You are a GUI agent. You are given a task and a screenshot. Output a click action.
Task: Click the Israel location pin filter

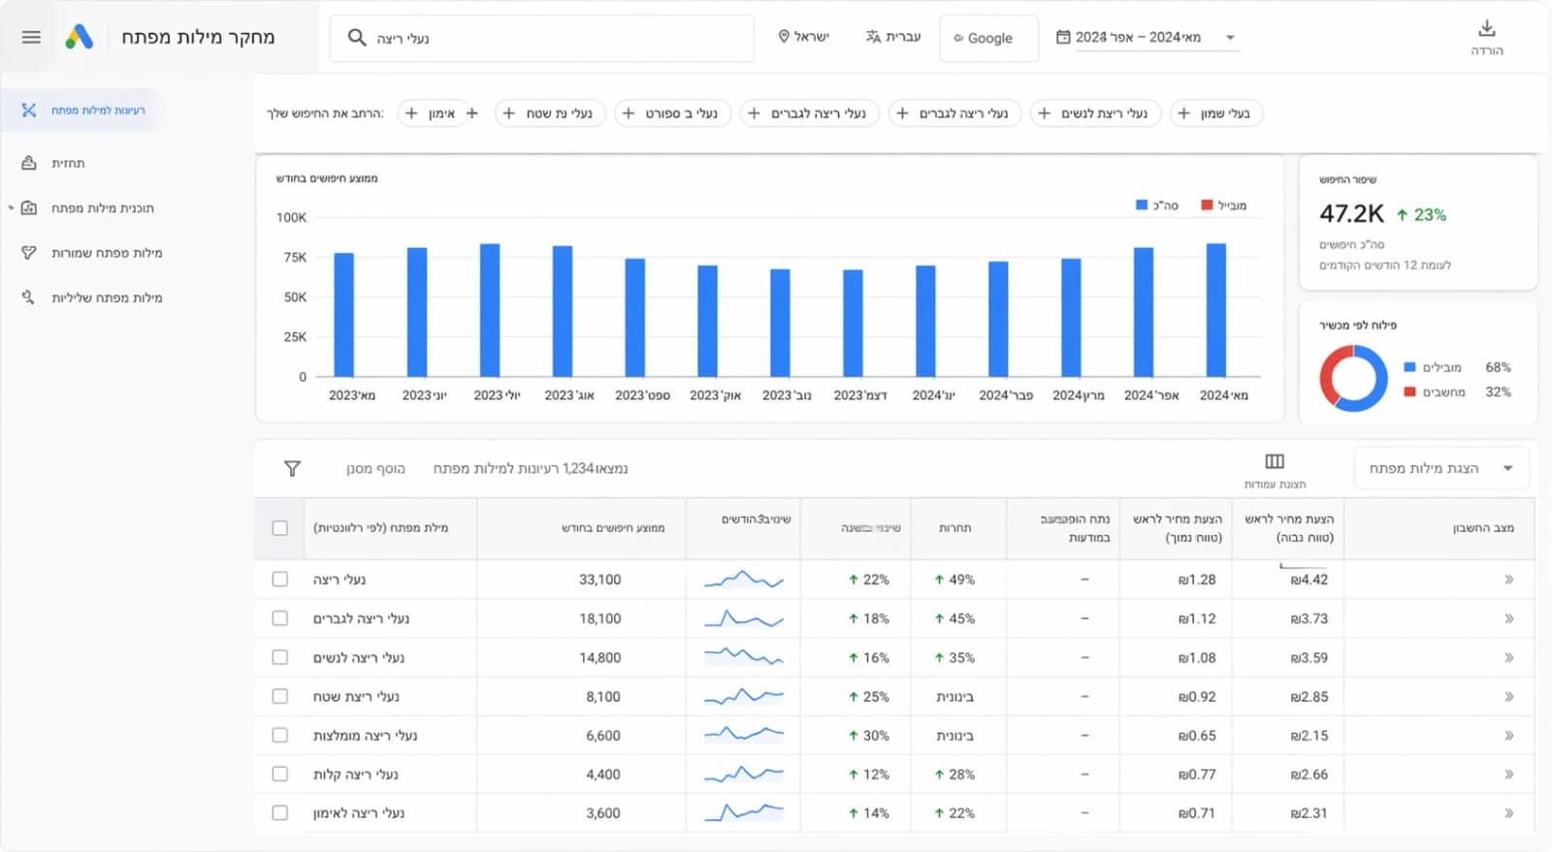803,37
